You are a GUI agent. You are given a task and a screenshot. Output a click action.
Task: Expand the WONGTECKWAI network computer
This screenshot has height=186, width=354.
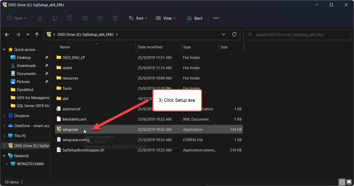(7, 164)
